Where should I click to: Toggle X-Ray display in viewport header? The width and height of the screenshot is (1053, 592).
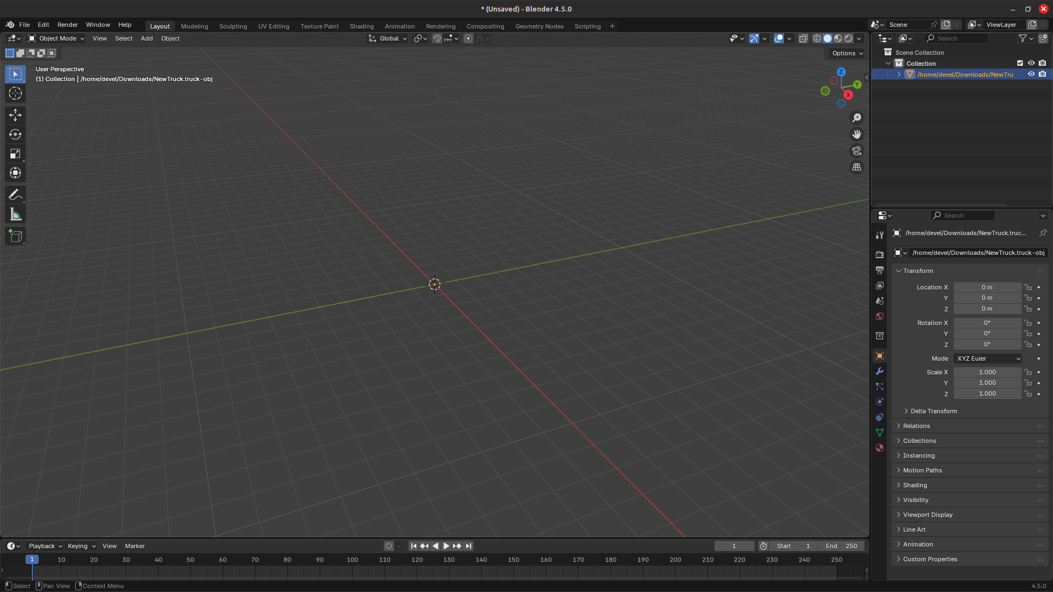pos(803,38)
